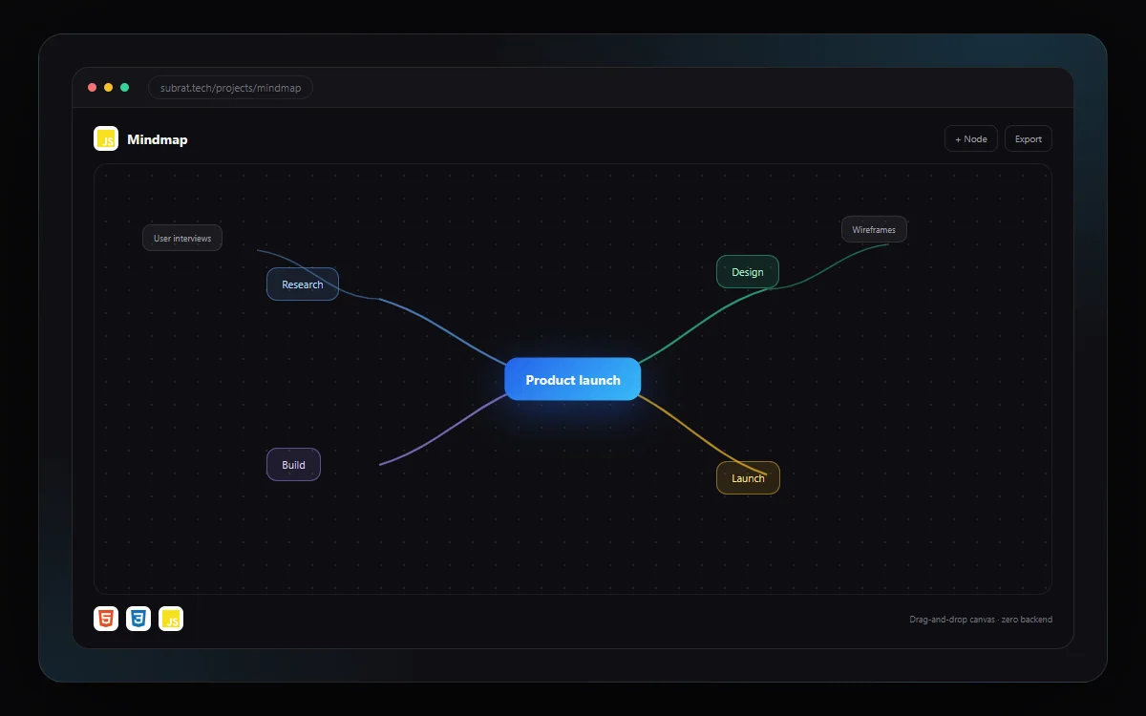
Task: Click the yellow minimize window dot
Action: [x=109, y=88]
